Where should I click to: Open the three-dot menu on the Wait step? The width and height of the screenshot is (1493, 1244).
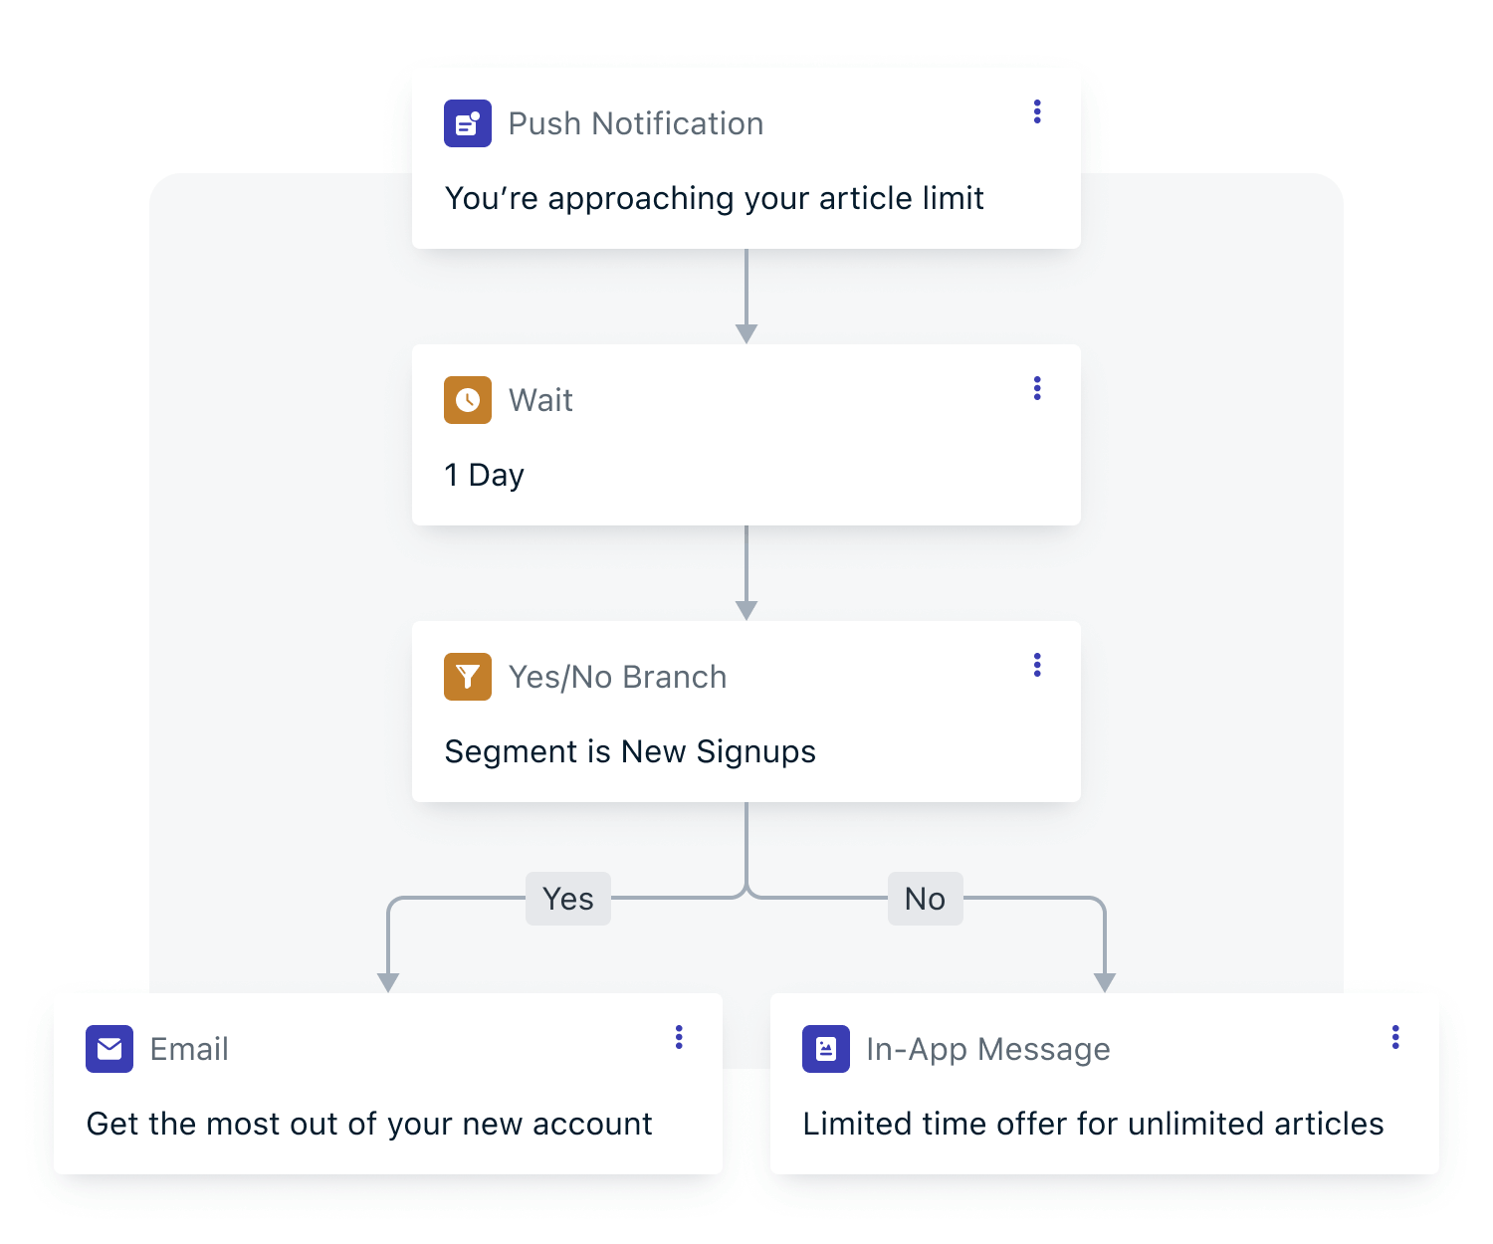[x=1037, y=388]
